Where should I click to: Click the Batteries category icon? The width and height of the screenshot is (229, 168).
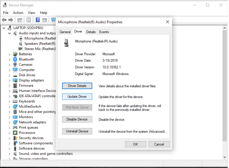point(15,54)
